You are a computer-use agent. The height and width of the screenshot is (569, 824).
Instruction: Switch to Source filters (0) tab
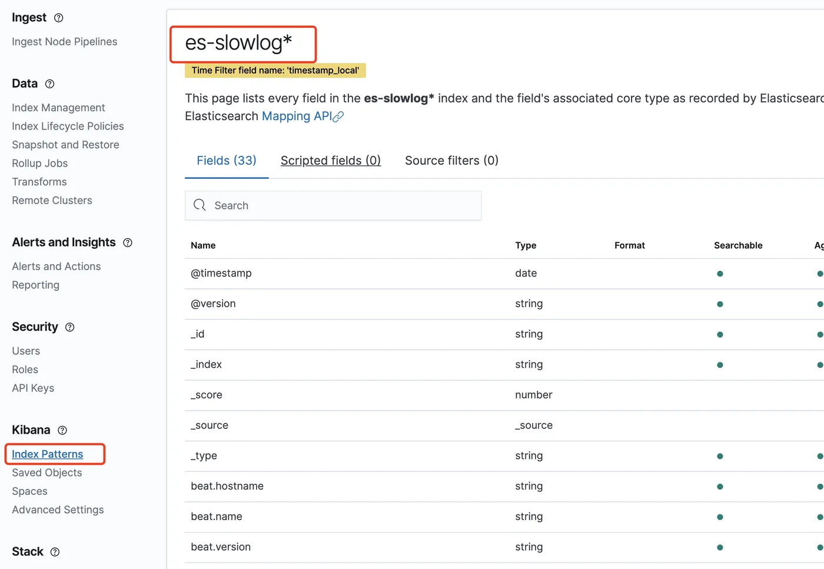(x=451, y=161)
